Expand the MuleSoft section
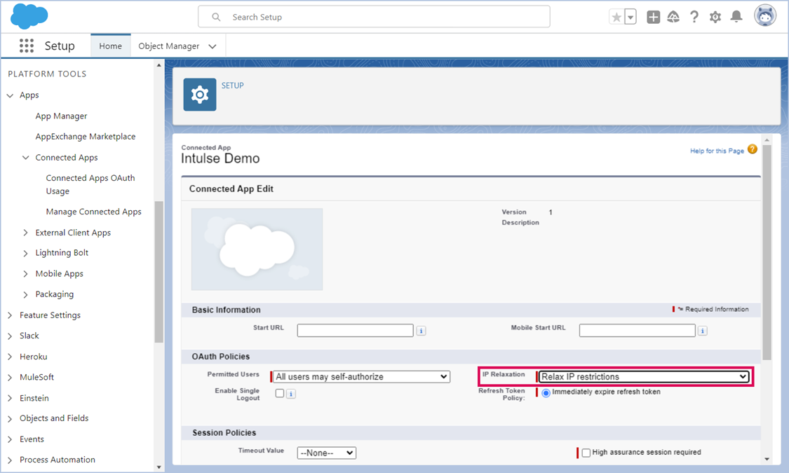This screenshot has width=789, height=473. (x=10, y=378)
